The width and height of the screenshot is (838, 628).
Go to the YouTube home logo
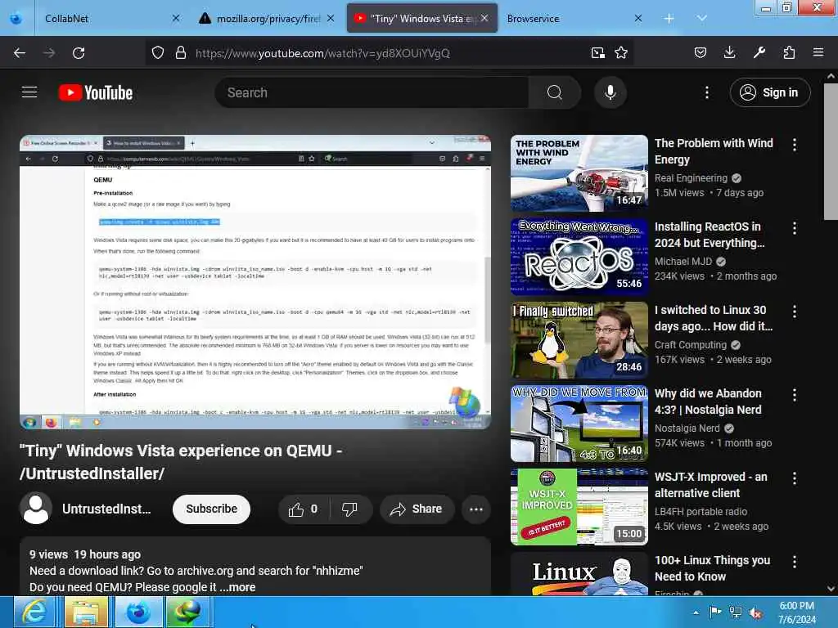click(x=96, y=92)
